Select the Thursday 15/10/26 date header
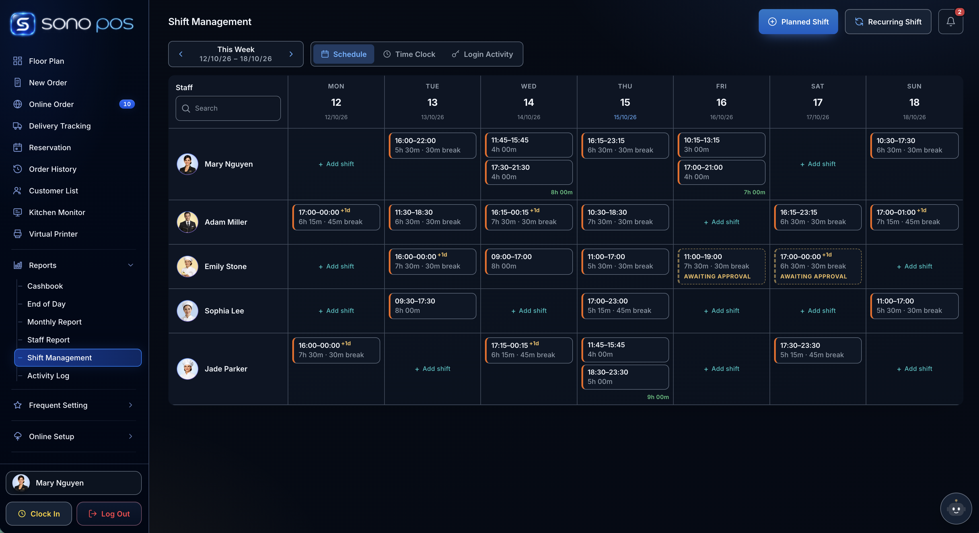 (x=625, y=102)
